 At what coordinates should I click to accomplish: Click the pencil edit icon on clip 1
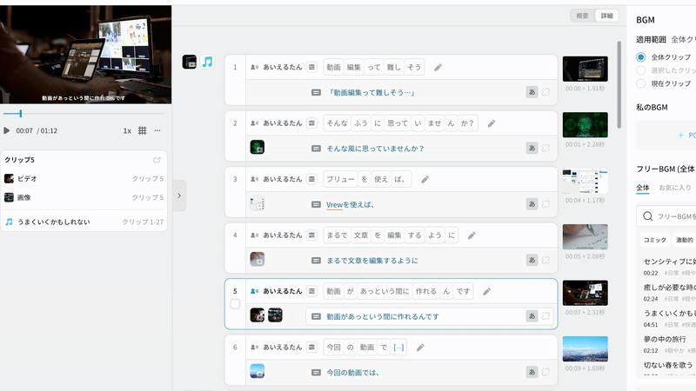(x=438, y=67)
